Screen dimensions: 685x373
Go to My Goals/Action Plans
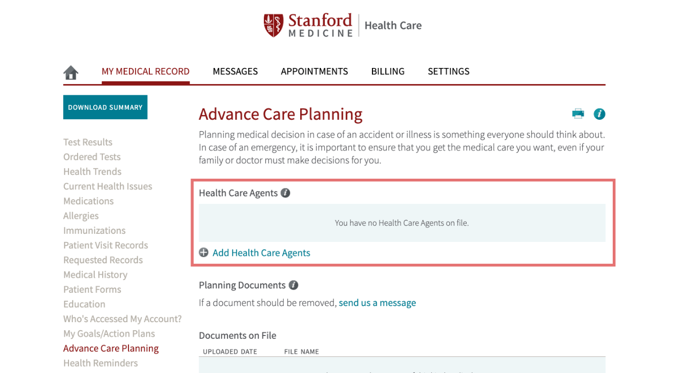pos(109,333)
